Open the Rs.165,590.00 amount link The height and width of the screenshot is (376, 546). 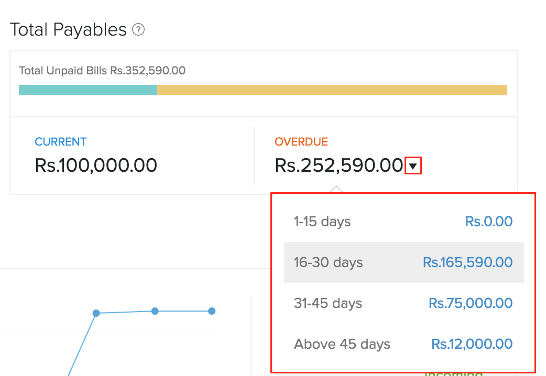tap(467, 262)
